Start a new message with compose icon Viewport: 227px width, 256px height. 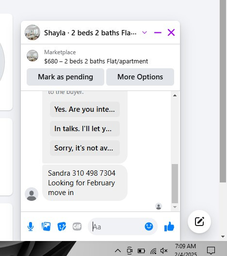(x=199, y=222)
